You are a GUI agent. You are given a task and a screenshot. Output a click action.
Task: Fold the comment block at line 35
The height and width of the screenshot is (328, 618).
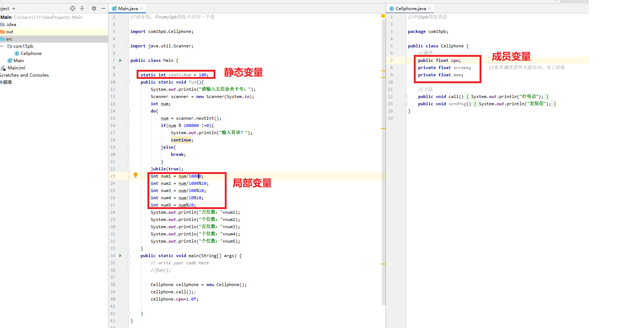(x=128, y=263)
